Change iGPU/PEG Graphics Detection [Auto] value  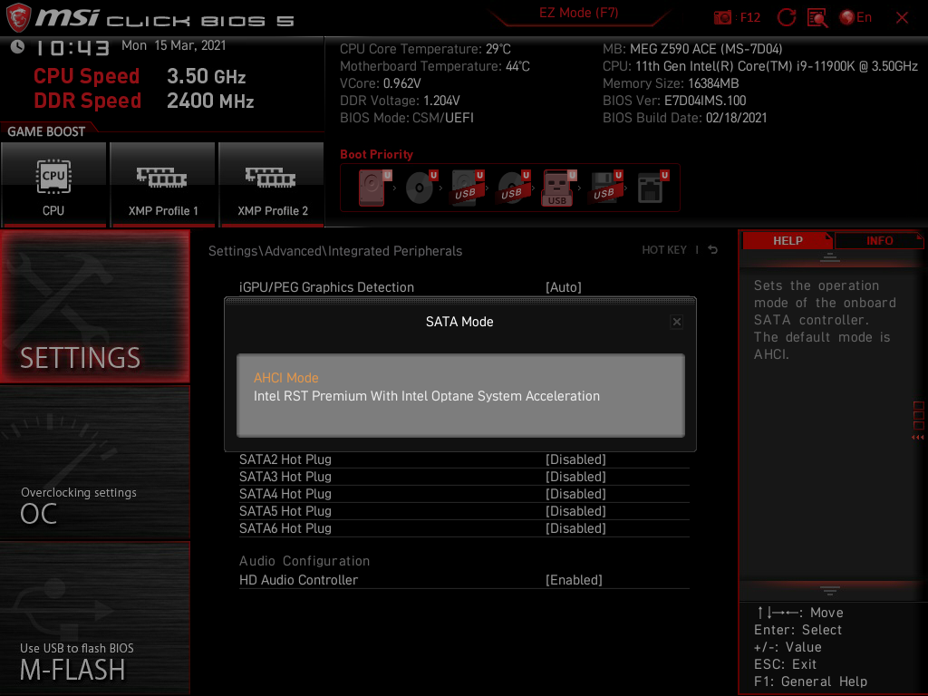pyautogui.click(x=564, y=287)
